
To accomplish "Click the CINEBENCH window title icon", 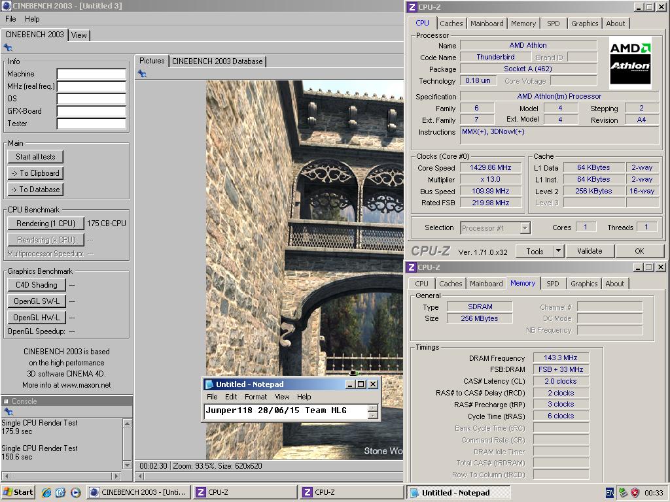I will (x=7, y=5).
